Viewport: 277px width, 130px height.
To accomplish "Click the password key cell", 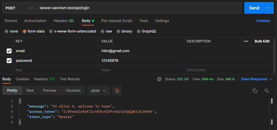I will pos(56,61).
